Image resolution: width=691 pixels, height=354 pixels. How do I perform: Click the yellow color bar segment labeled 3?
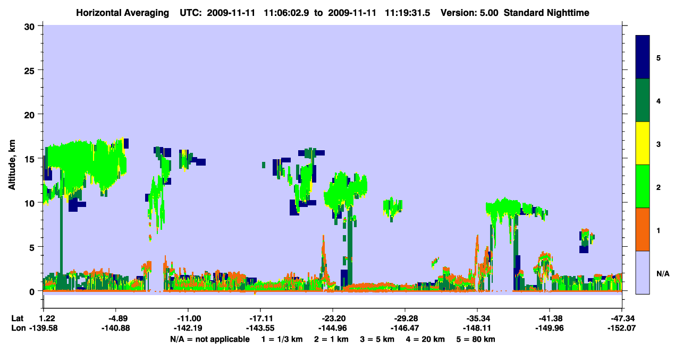click(643, 143)
